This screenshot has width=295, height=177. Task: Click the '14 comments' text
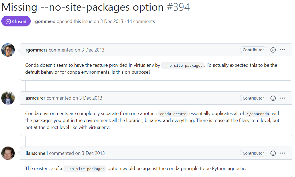click(141, 21)
